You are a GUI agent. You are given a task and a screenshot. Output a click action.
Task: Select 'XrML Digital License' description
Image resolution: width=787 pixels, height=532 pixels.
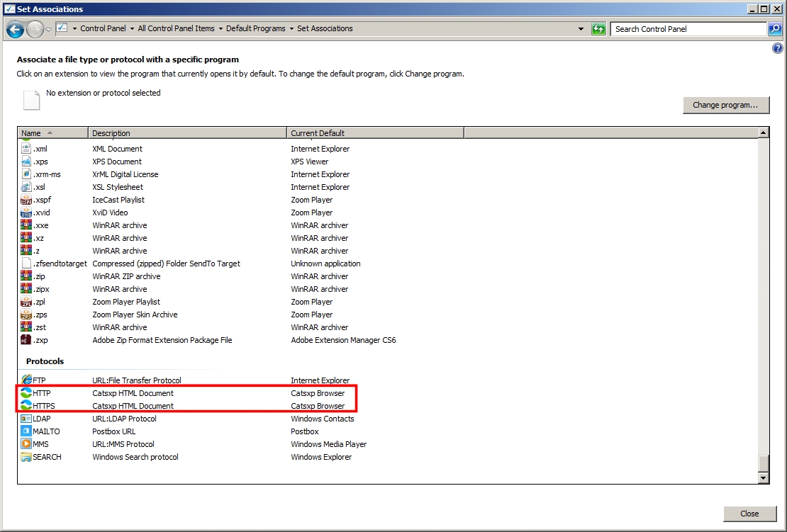(125, 174)
